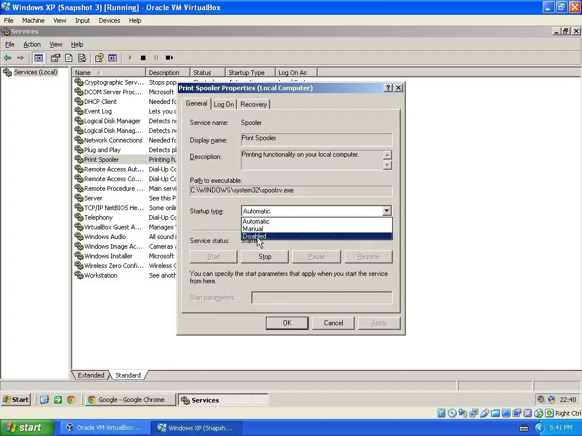Click the VirtualBox optical disc status icon

click(452, 413)
